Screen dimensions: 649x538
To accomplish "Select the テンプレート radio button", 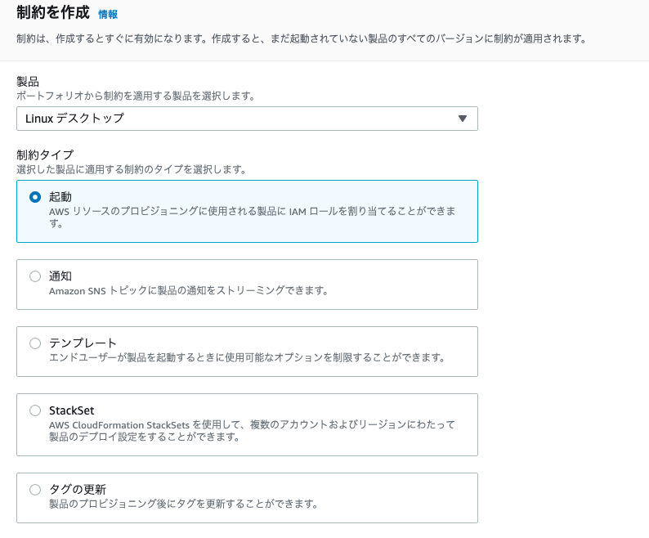I will [x=35, y=343].
